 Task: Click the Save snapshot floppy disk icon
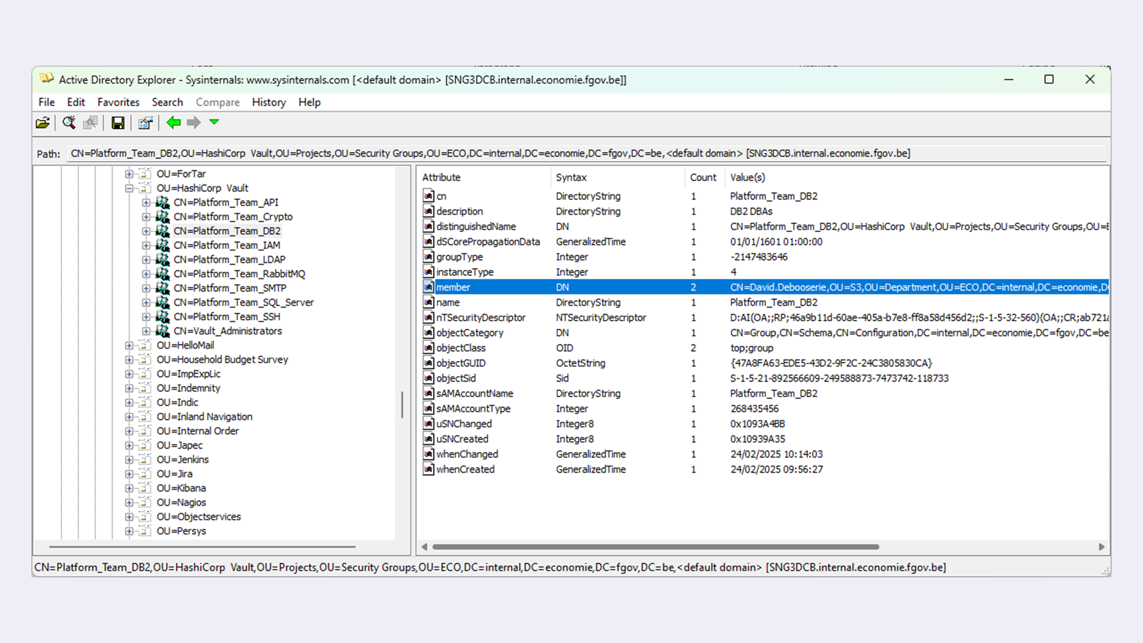tap(118, 123)
